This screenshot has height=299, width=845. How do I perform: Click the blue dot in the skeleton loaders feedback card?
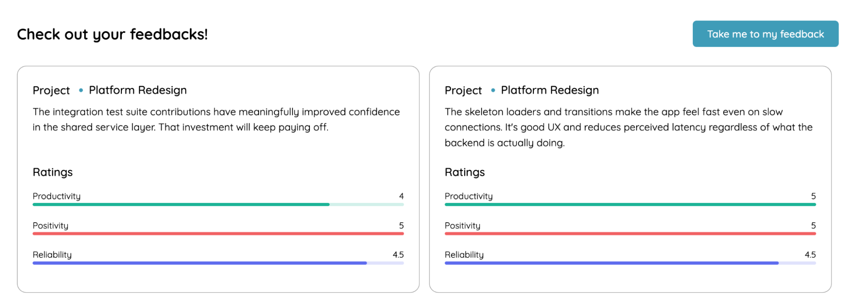point(493,90)
